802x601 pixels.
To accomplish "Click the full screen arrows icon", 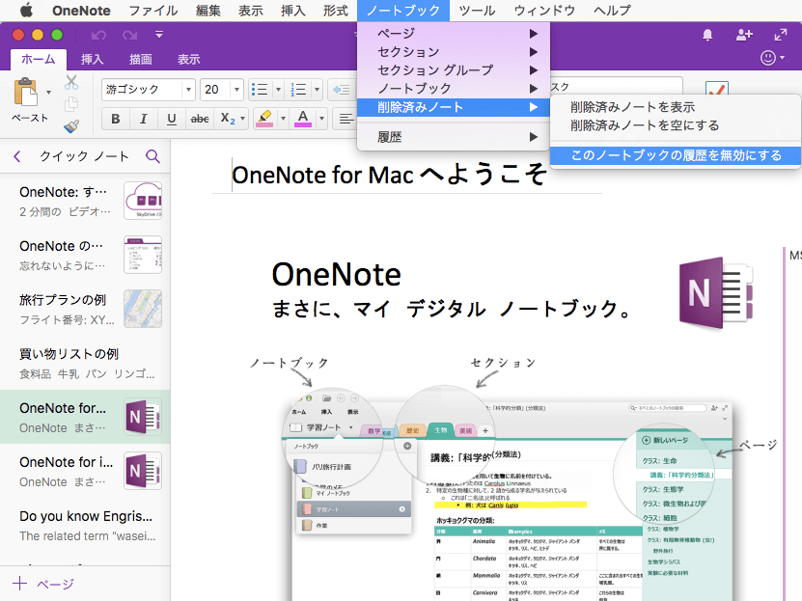I will (x=781, y=35).
